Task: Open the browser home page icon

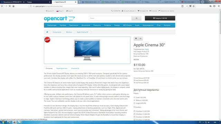Action: (13, 6)
